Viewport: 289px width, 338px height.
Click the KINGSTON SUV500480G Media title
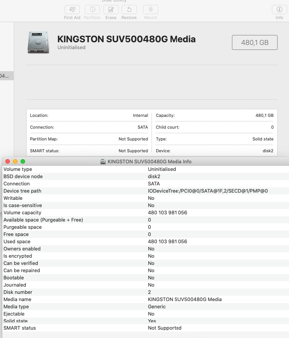126,39
